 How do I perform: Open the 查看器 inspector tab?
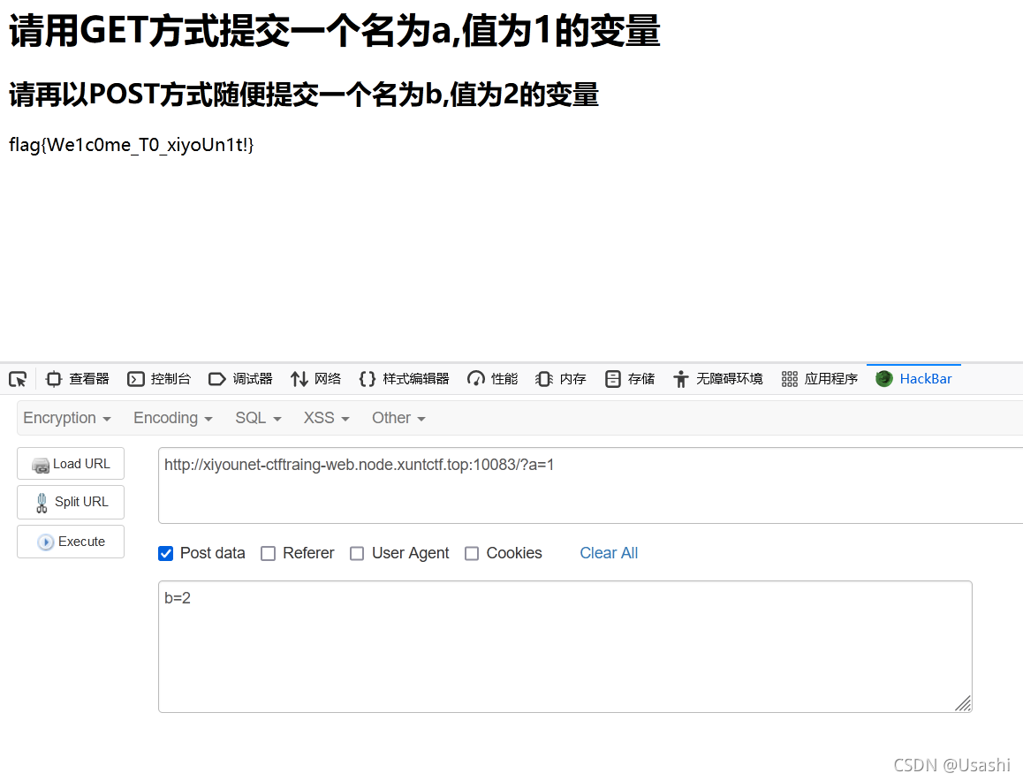78,379
